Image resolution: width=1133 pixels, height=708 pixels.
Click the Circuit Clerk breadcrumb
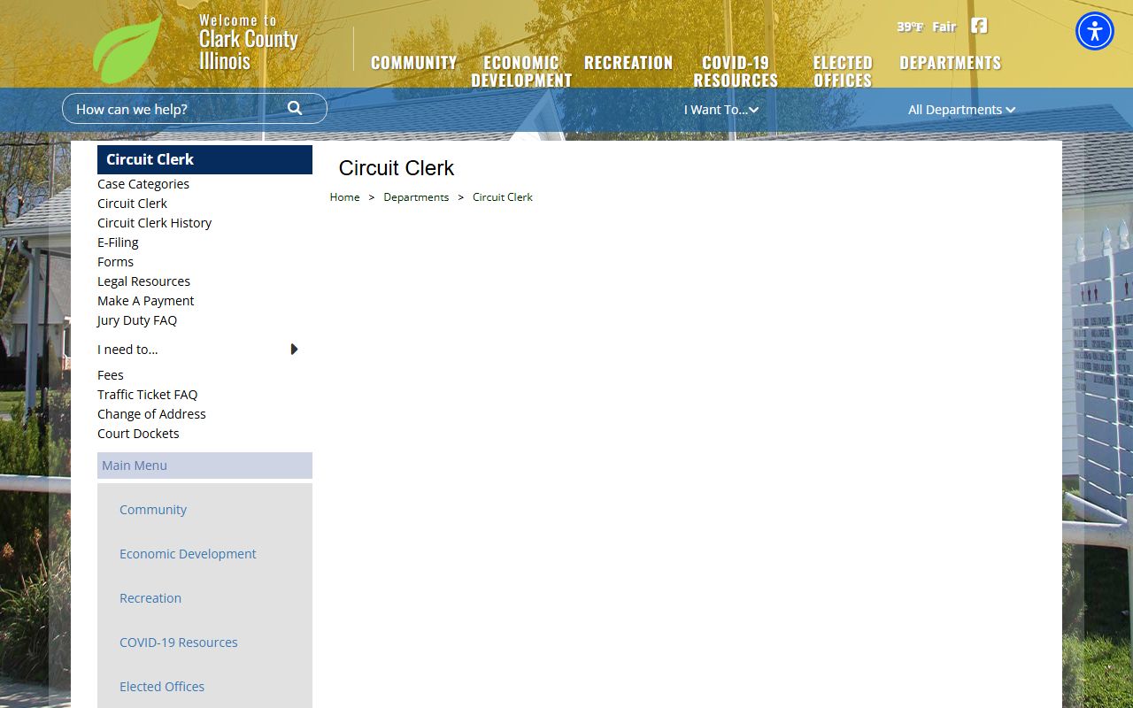pos(503,197)
